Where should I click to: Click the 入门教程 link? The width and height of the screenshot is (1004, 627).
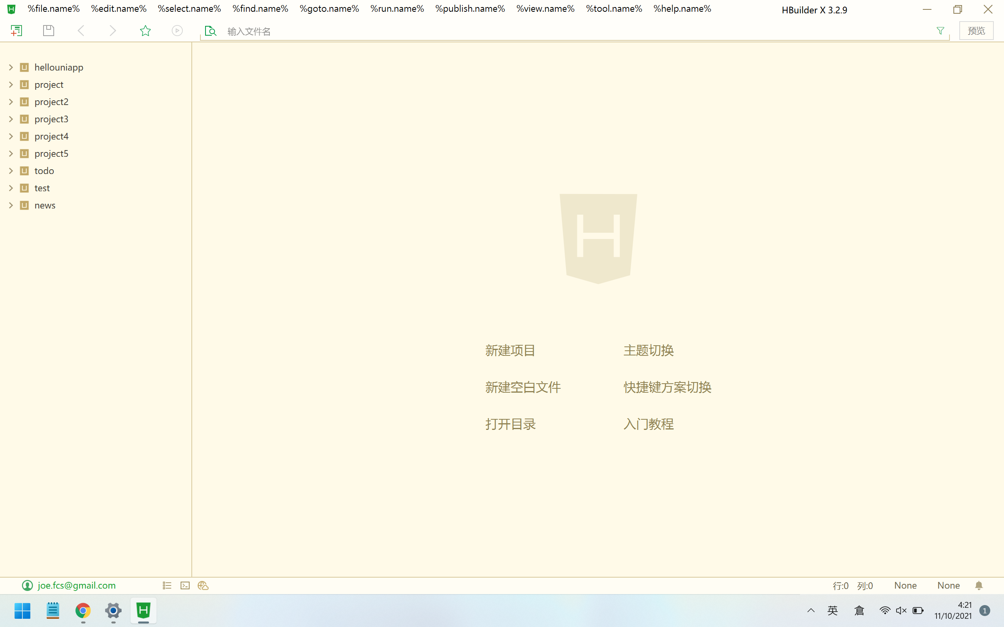coord(648,424)
